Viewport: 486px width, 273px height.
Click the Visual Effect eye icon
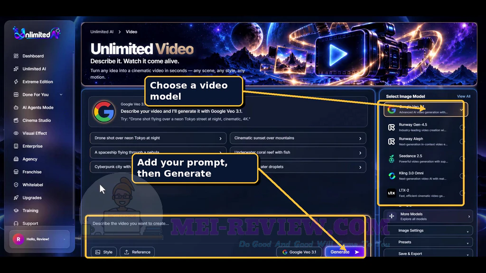tap(16, 133)
